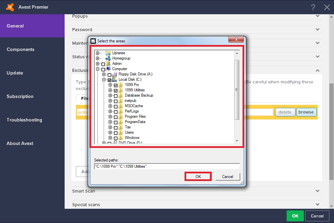
Task: Check the Floppy Disk Drive checkbox
Action: [x=109, y=75]
